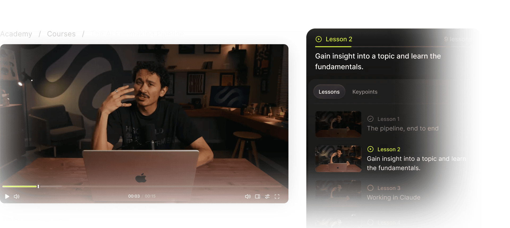This screenshot has height=228, width=510.
Task: Click the 00:15 total duration text
Action: (x=150, y=196)
